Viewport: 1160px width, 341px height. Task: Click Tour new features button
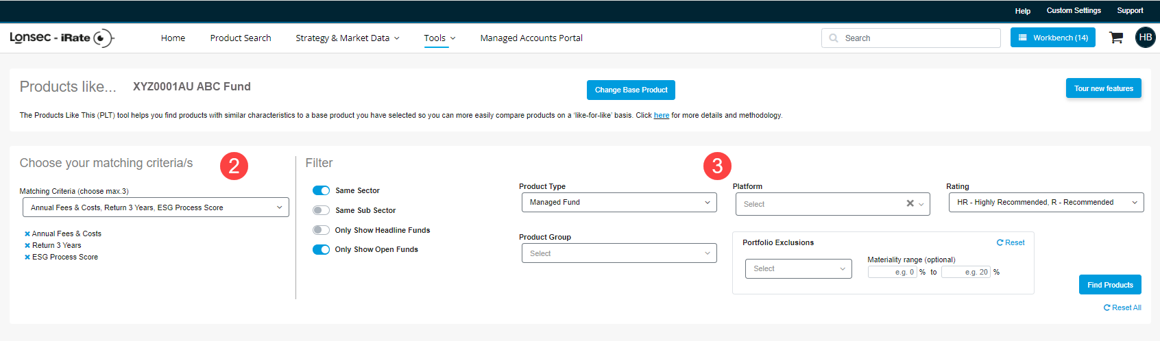coord(1104,88)
